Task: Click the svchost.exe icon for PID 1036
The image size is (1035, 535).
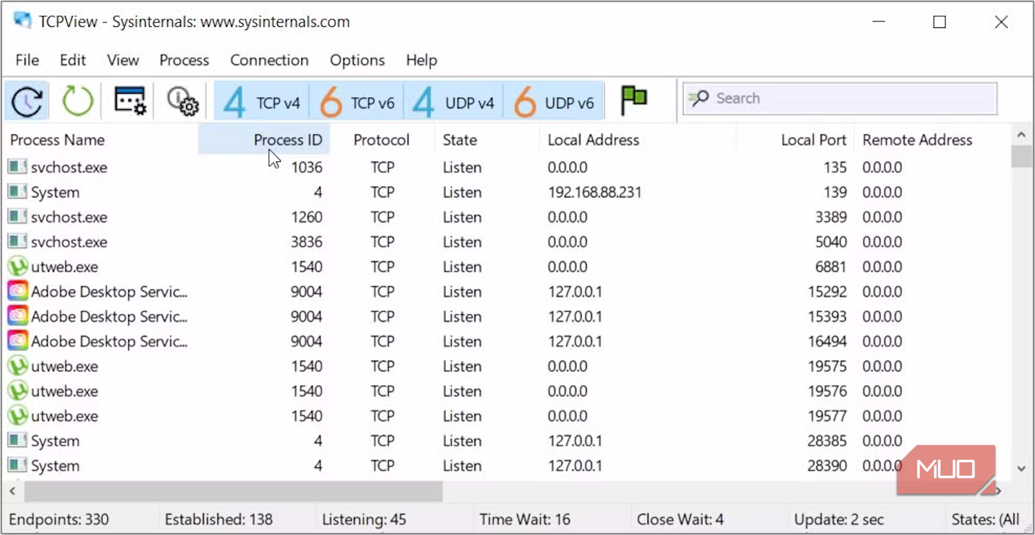Action: tap(17, 167)
